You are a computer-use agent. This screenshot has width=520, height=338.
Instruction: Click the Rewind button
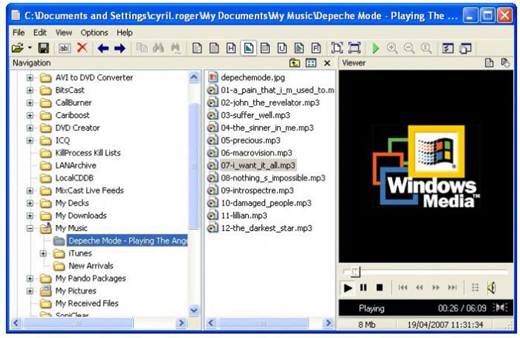pyautogui.click(x=420, y=288)
